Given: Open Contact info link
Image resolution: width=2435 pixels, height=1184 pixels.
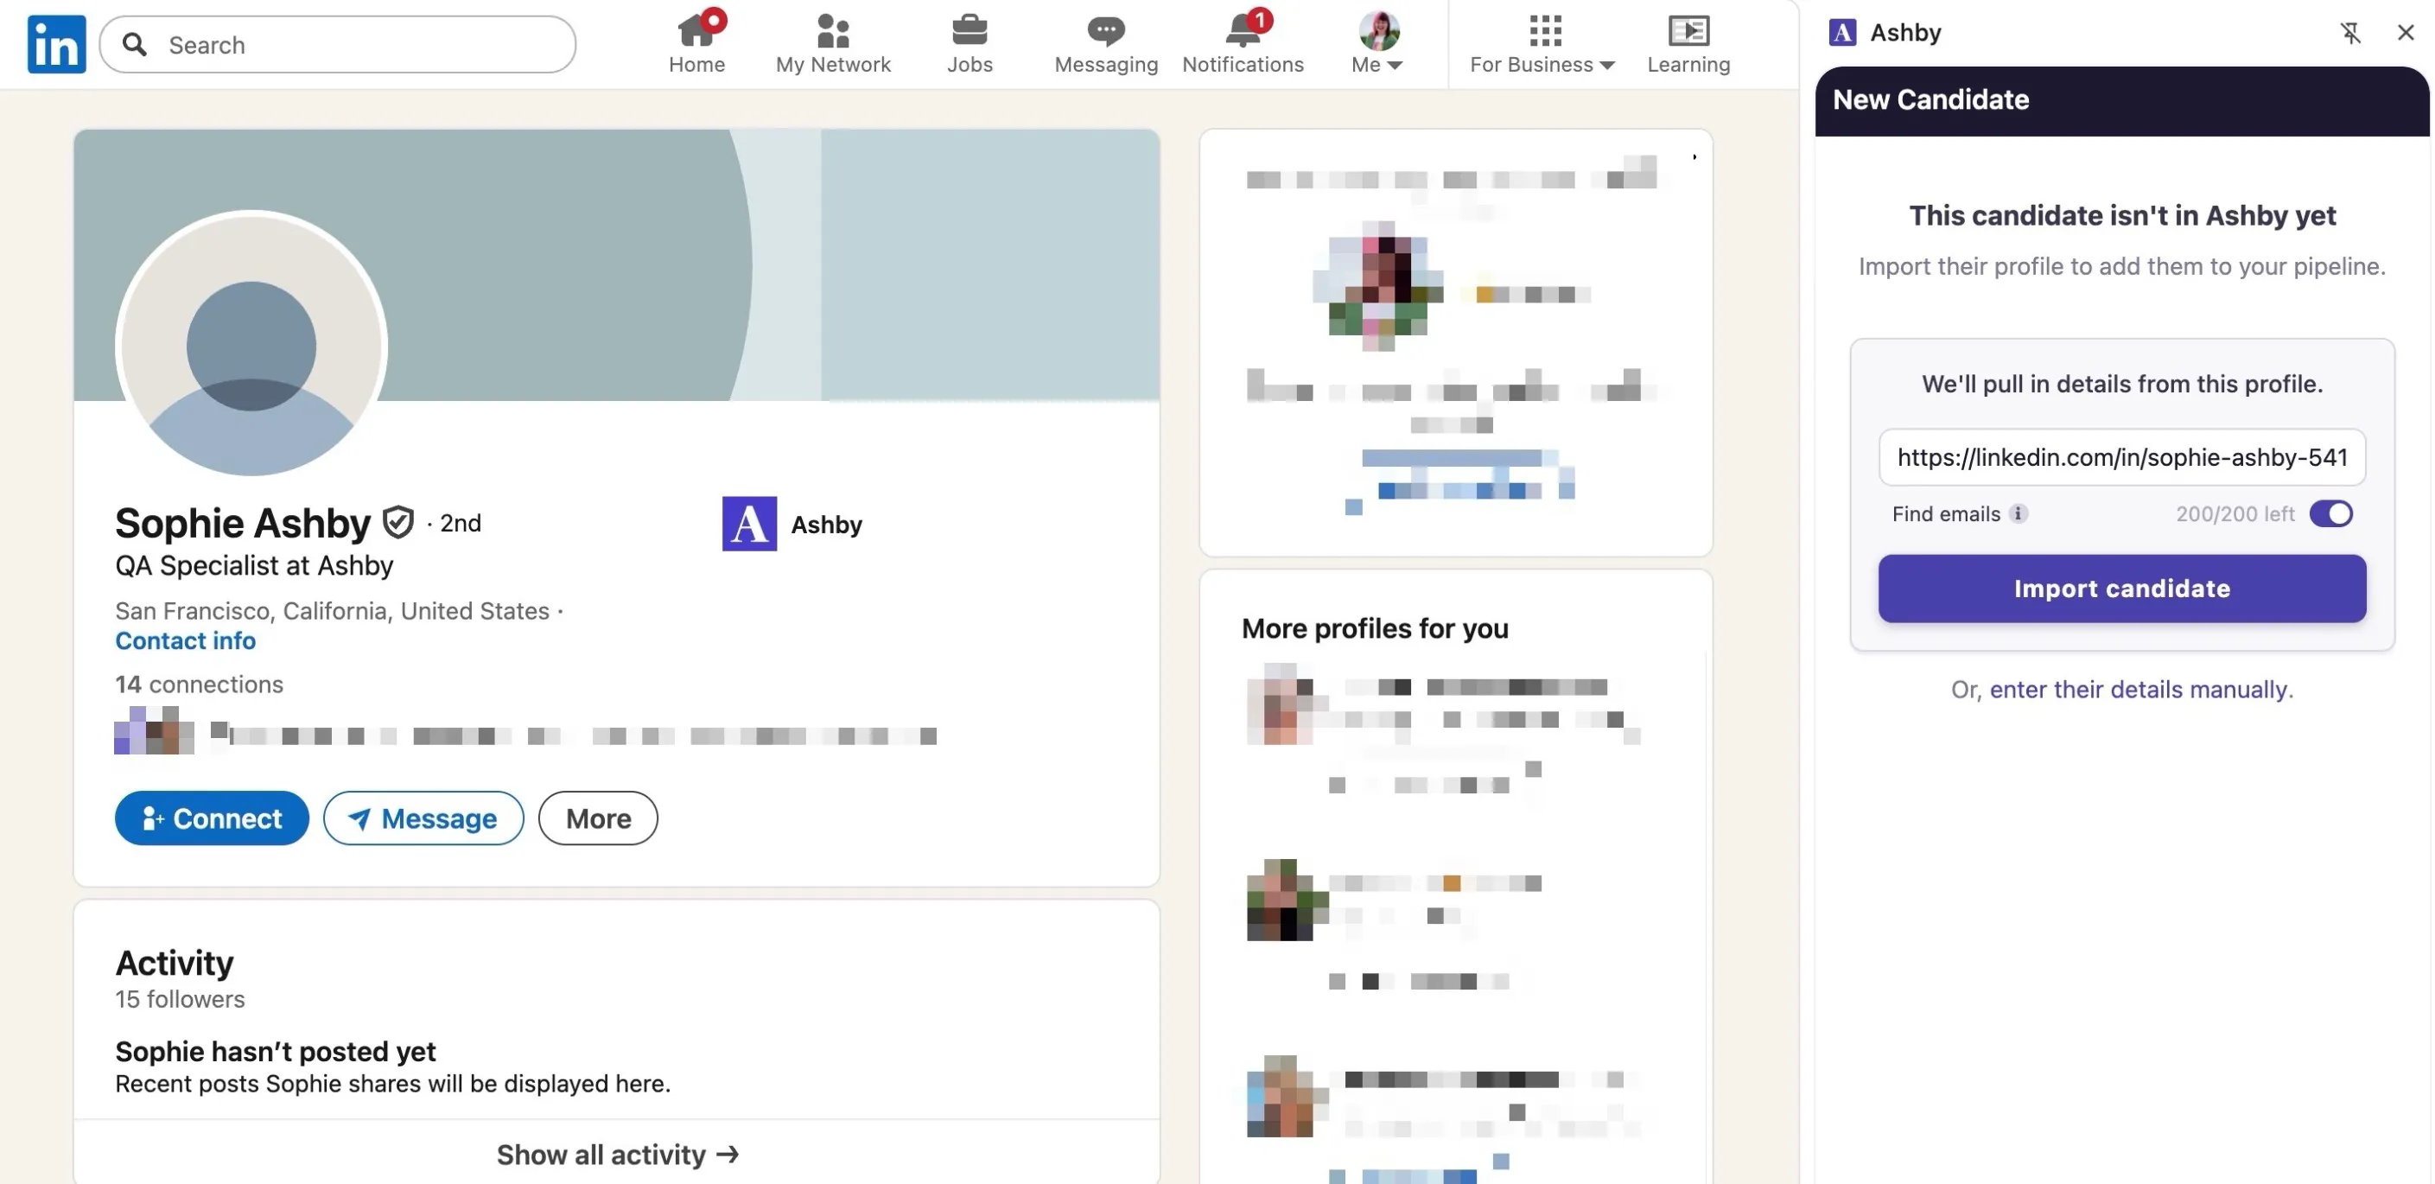Looking at the screenshot, I should coord(185,641).
